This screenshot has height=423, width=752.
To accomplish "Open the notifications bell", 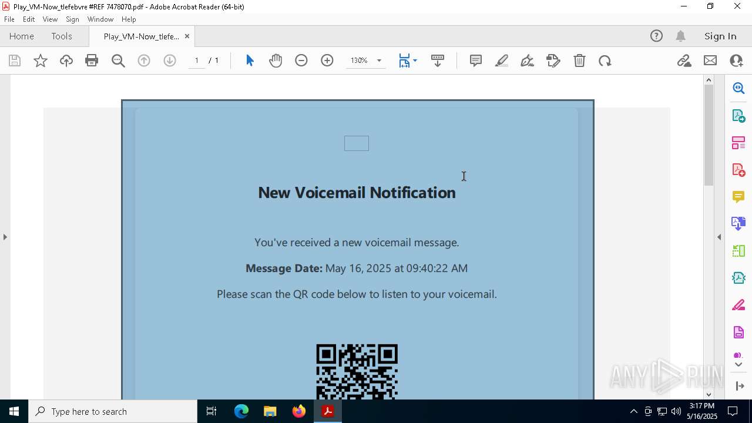I will coord(681,36).
